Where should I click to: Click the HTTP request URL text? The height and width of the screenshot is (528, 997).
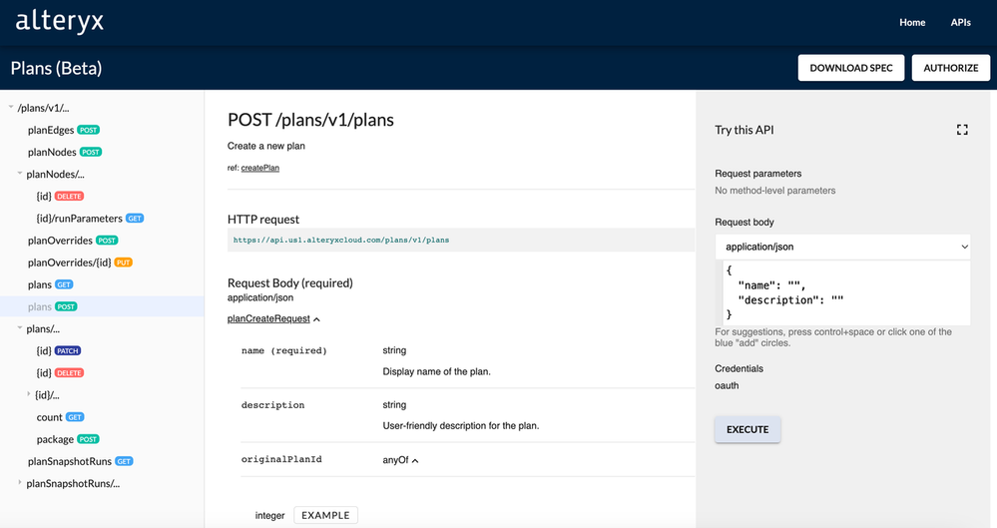tap(340, 240)
